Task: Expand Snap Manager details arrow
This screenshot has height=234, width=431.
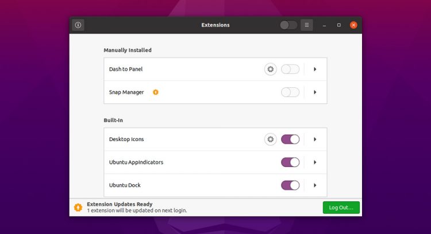Action: [315, 92]
